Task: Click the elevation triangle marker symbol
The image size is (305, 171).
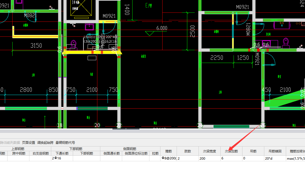Action: (150, 34)
